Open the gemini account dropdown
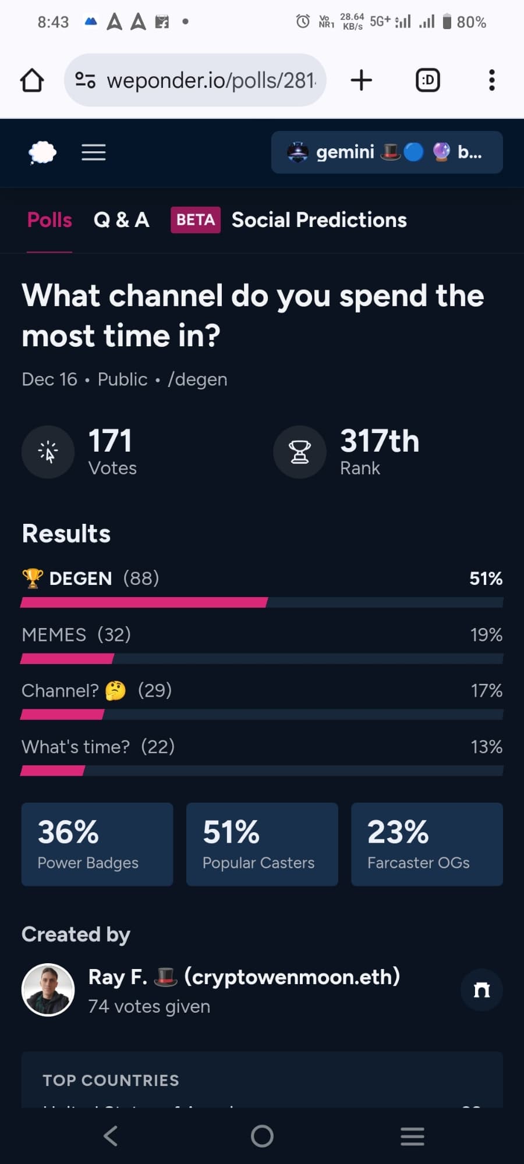524x1164 pixels. pyautogui.click(x=387, y=152)
